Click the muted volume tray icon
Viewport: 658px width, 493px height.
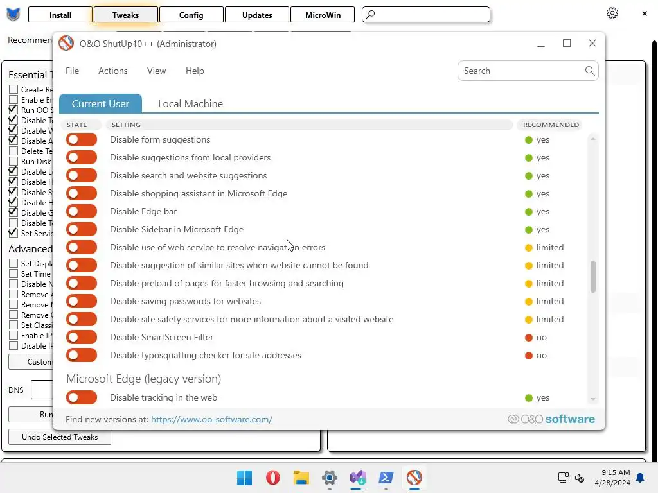click(x=580, y=478)
